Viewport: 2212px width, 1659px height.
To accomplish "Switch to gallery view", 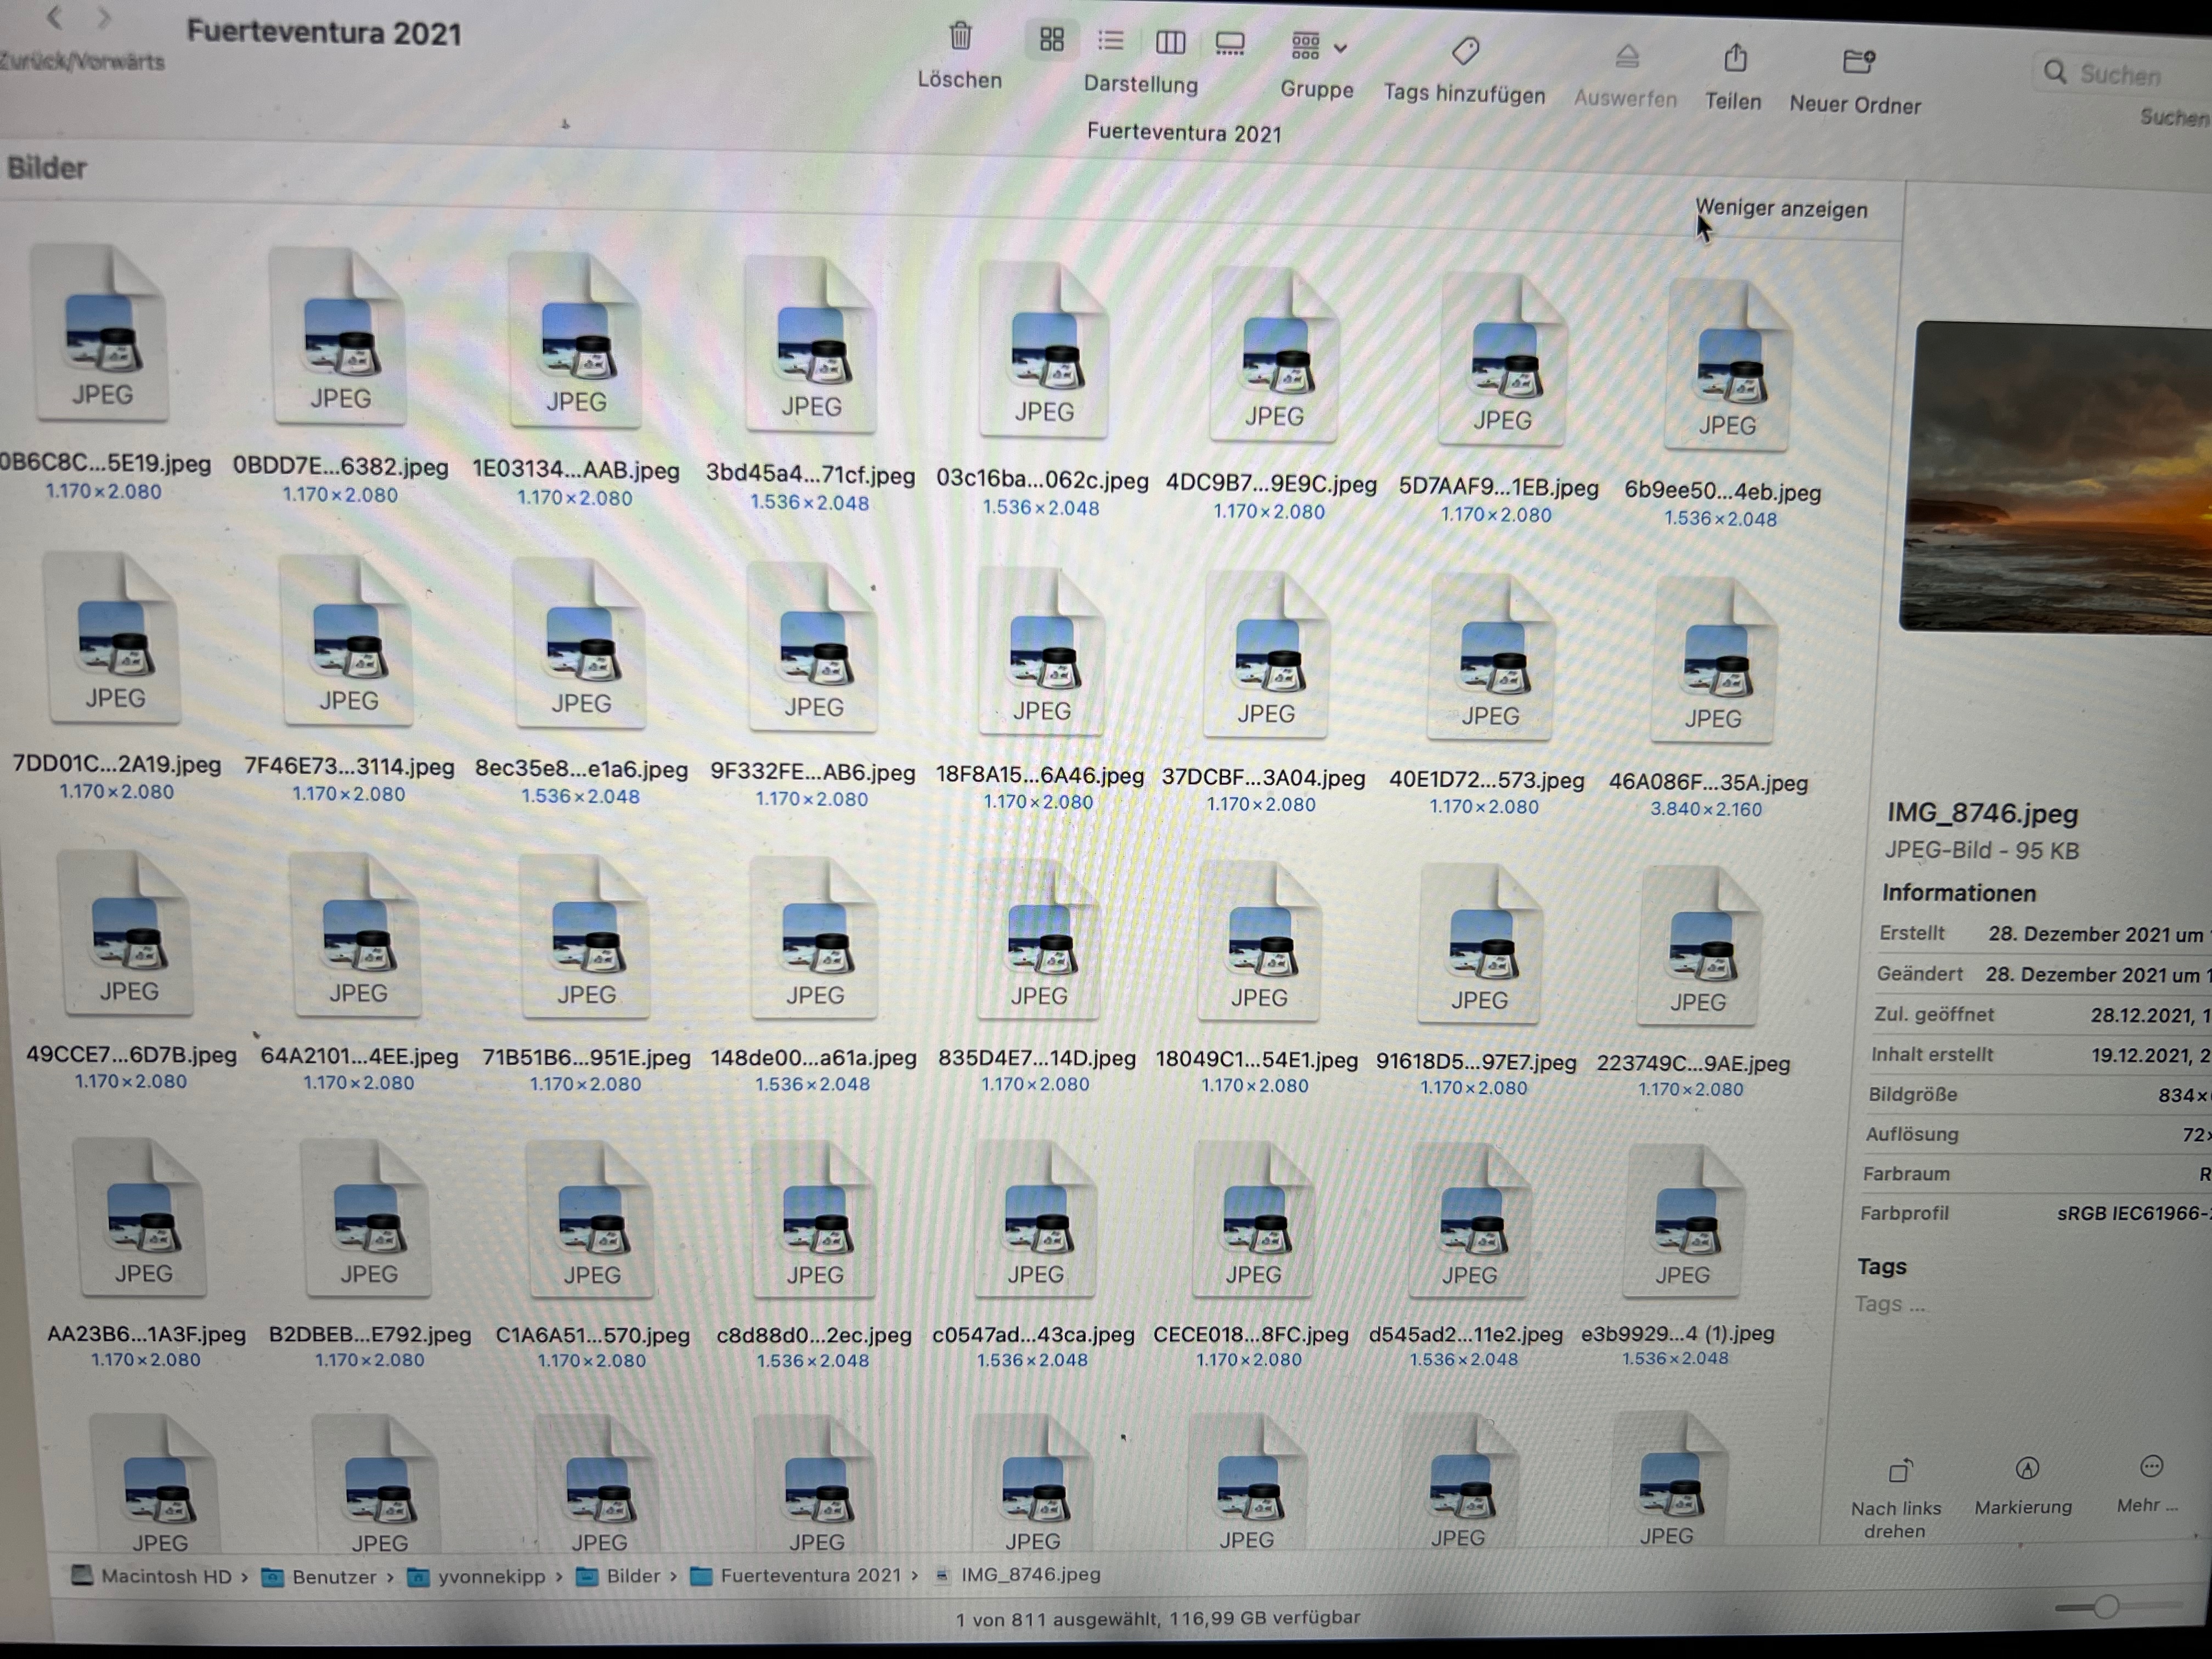I will click(x=1229, y=44).
